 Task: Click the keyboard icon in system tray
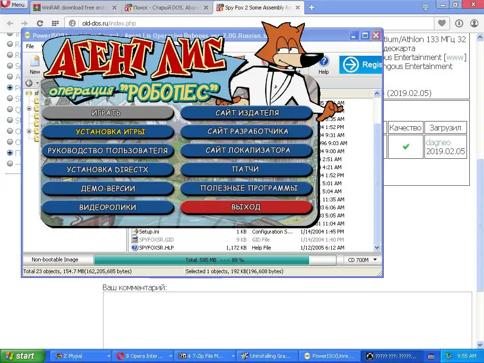point(431,356)
